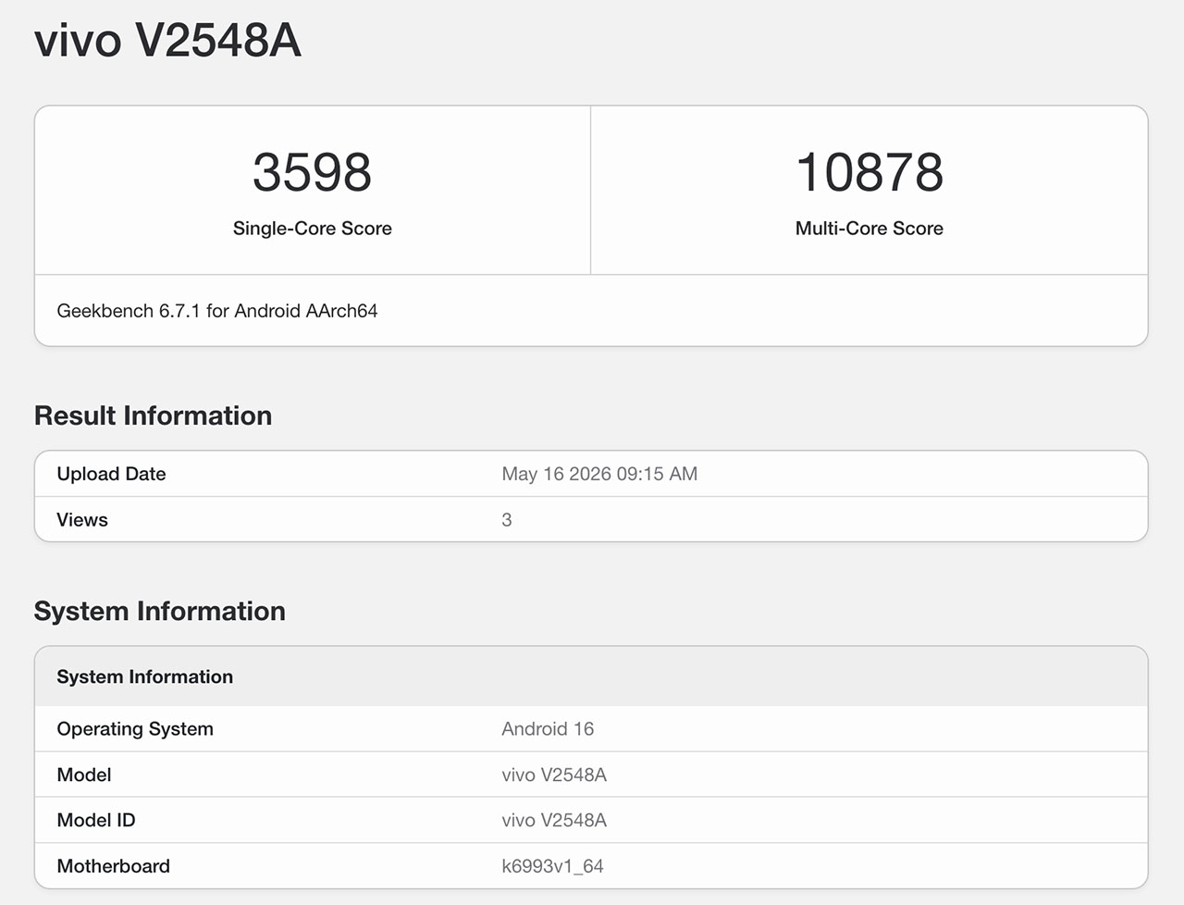Click the "Model" row label

pyautogui.click(x=84, y=775)
